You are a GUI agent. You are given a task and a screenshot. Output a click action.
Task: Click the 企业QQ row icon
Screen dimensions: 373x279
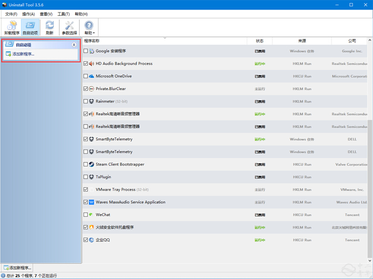(x=91, y=240)
